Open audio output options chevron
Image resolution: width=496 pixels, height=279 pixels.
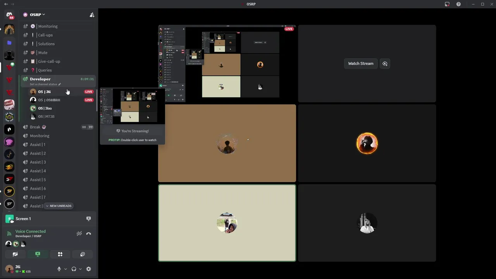80,269
